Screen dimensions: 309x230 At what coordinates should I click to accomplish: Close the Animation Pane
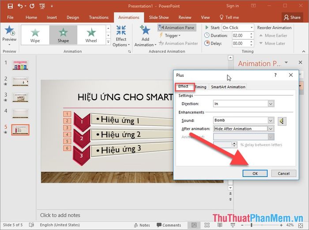[300, 63]
